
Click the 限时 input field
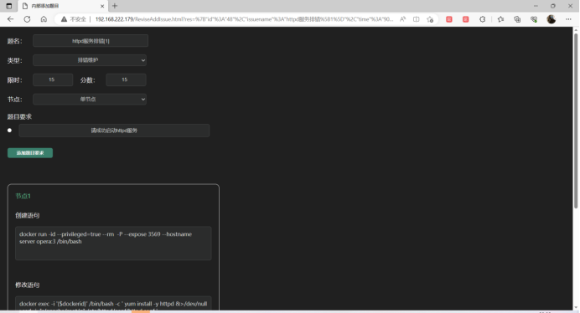coord(53,80)
